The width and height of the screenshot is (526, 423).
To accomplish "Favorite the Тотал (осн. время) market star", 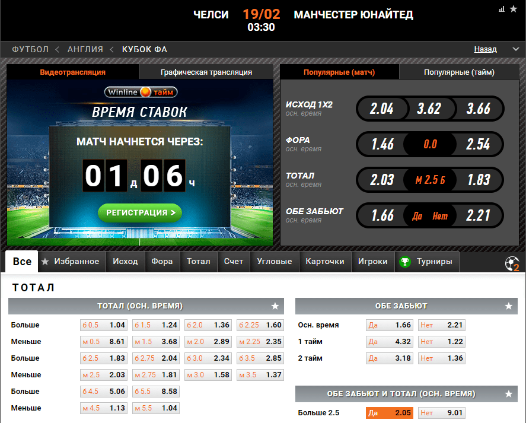I will point(275,306).
